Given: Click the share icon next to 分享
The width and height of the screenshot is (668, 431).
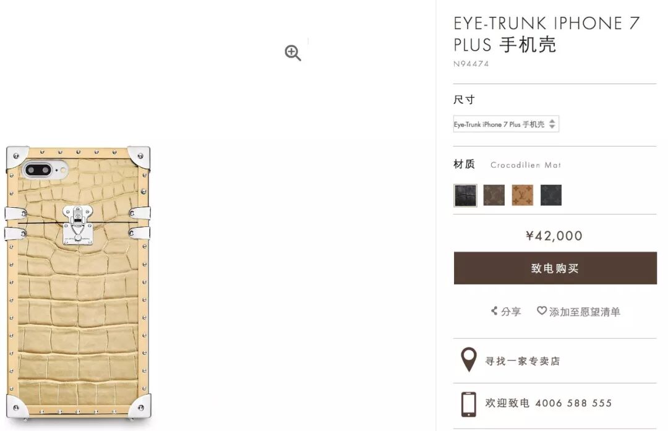Looking at the screenshot, I should point(494,311).
